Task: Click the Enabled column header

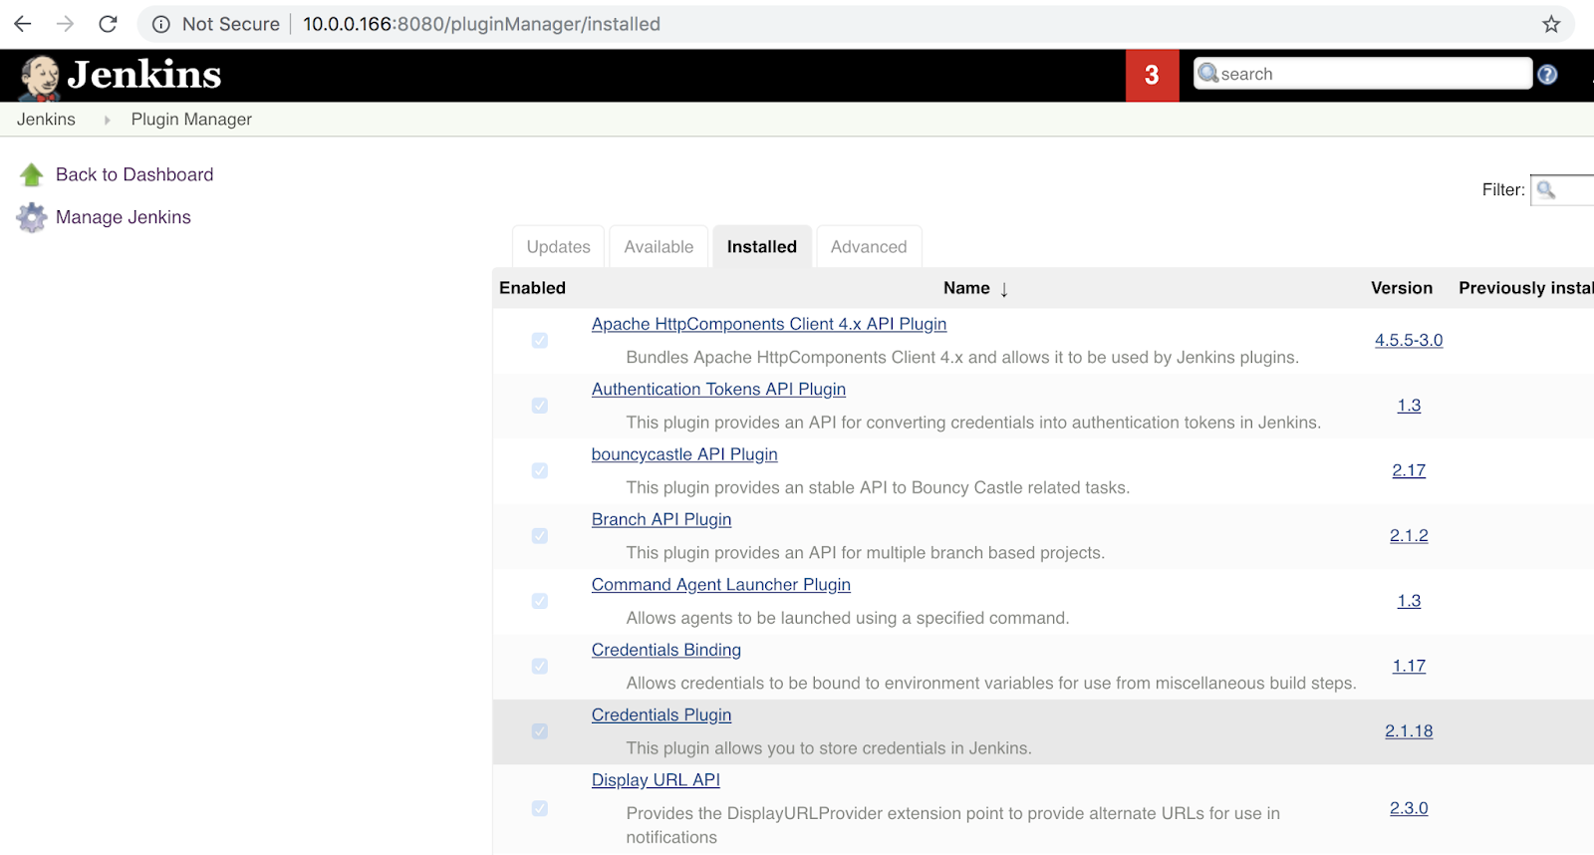Action: coord(532,288)
